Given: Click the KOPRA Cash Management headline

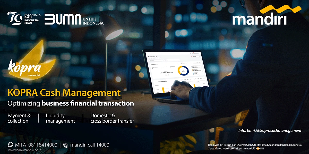Looking at the screenshot, I should [64, 93].
